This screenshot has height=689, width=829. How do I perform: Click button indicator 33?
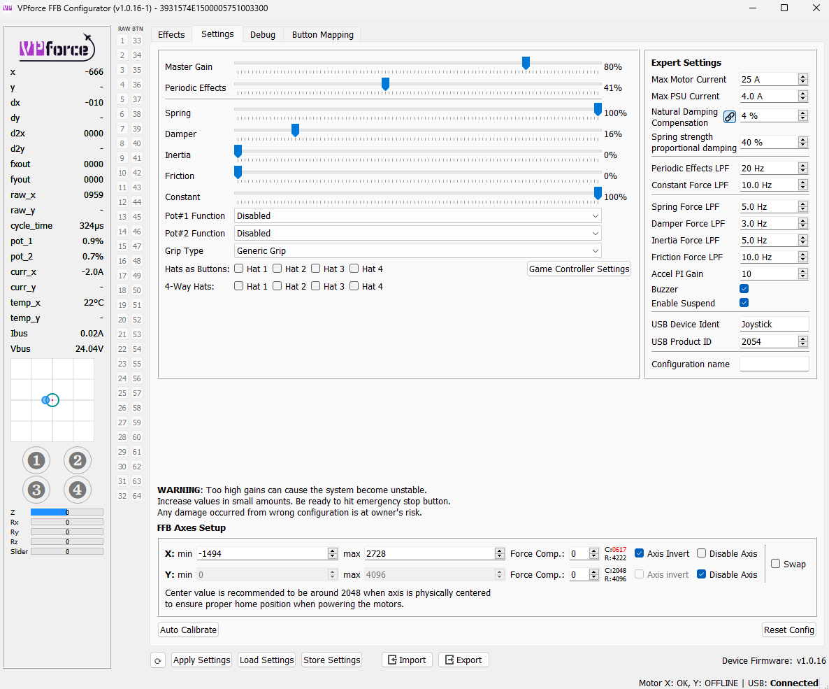(x=137, y=41)
